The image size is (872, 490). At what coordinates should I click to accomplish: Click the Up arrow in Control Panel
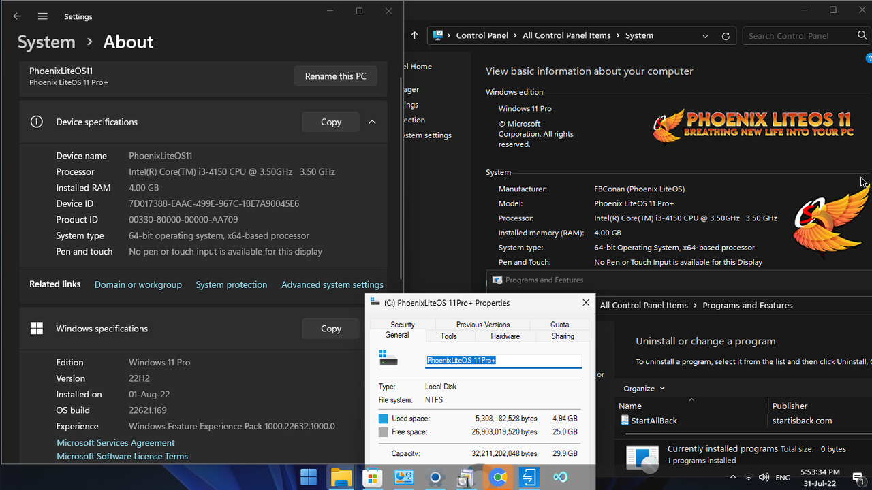point(414,35)
